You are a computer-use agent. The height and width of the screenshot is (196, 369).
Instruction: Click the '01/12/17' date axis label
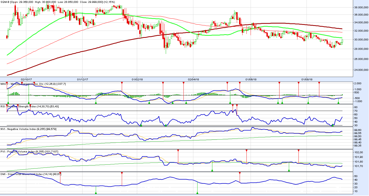click(82, 79)
